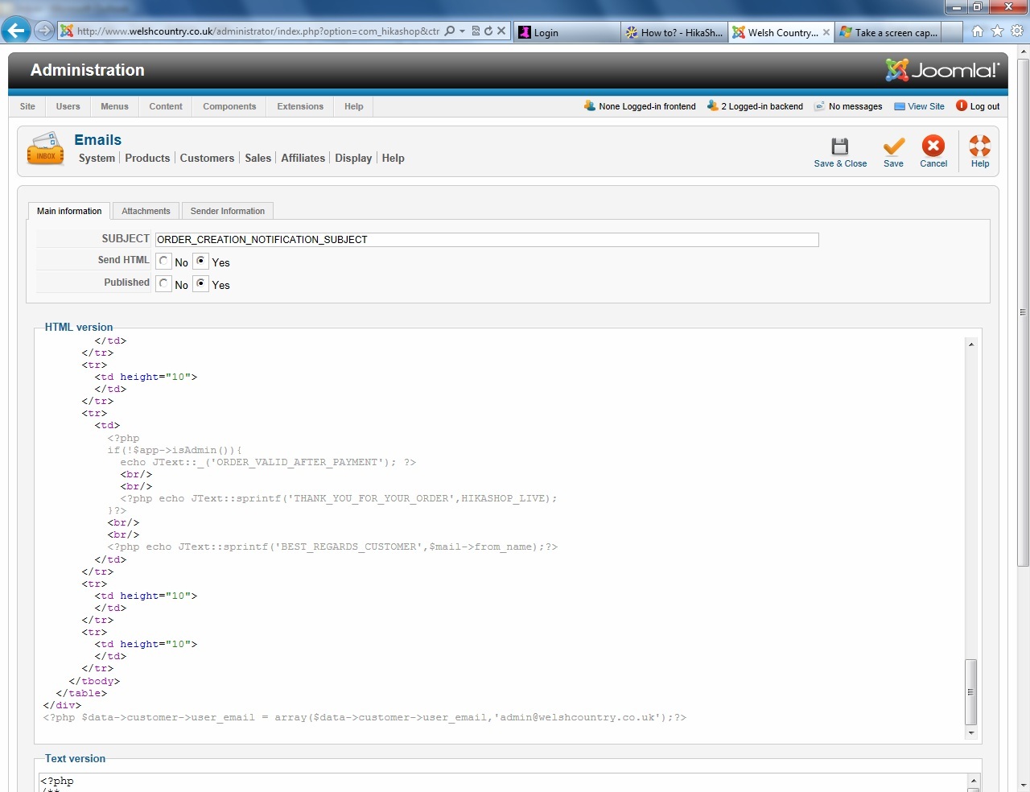Click the Log out link

[x=984, y=106]
